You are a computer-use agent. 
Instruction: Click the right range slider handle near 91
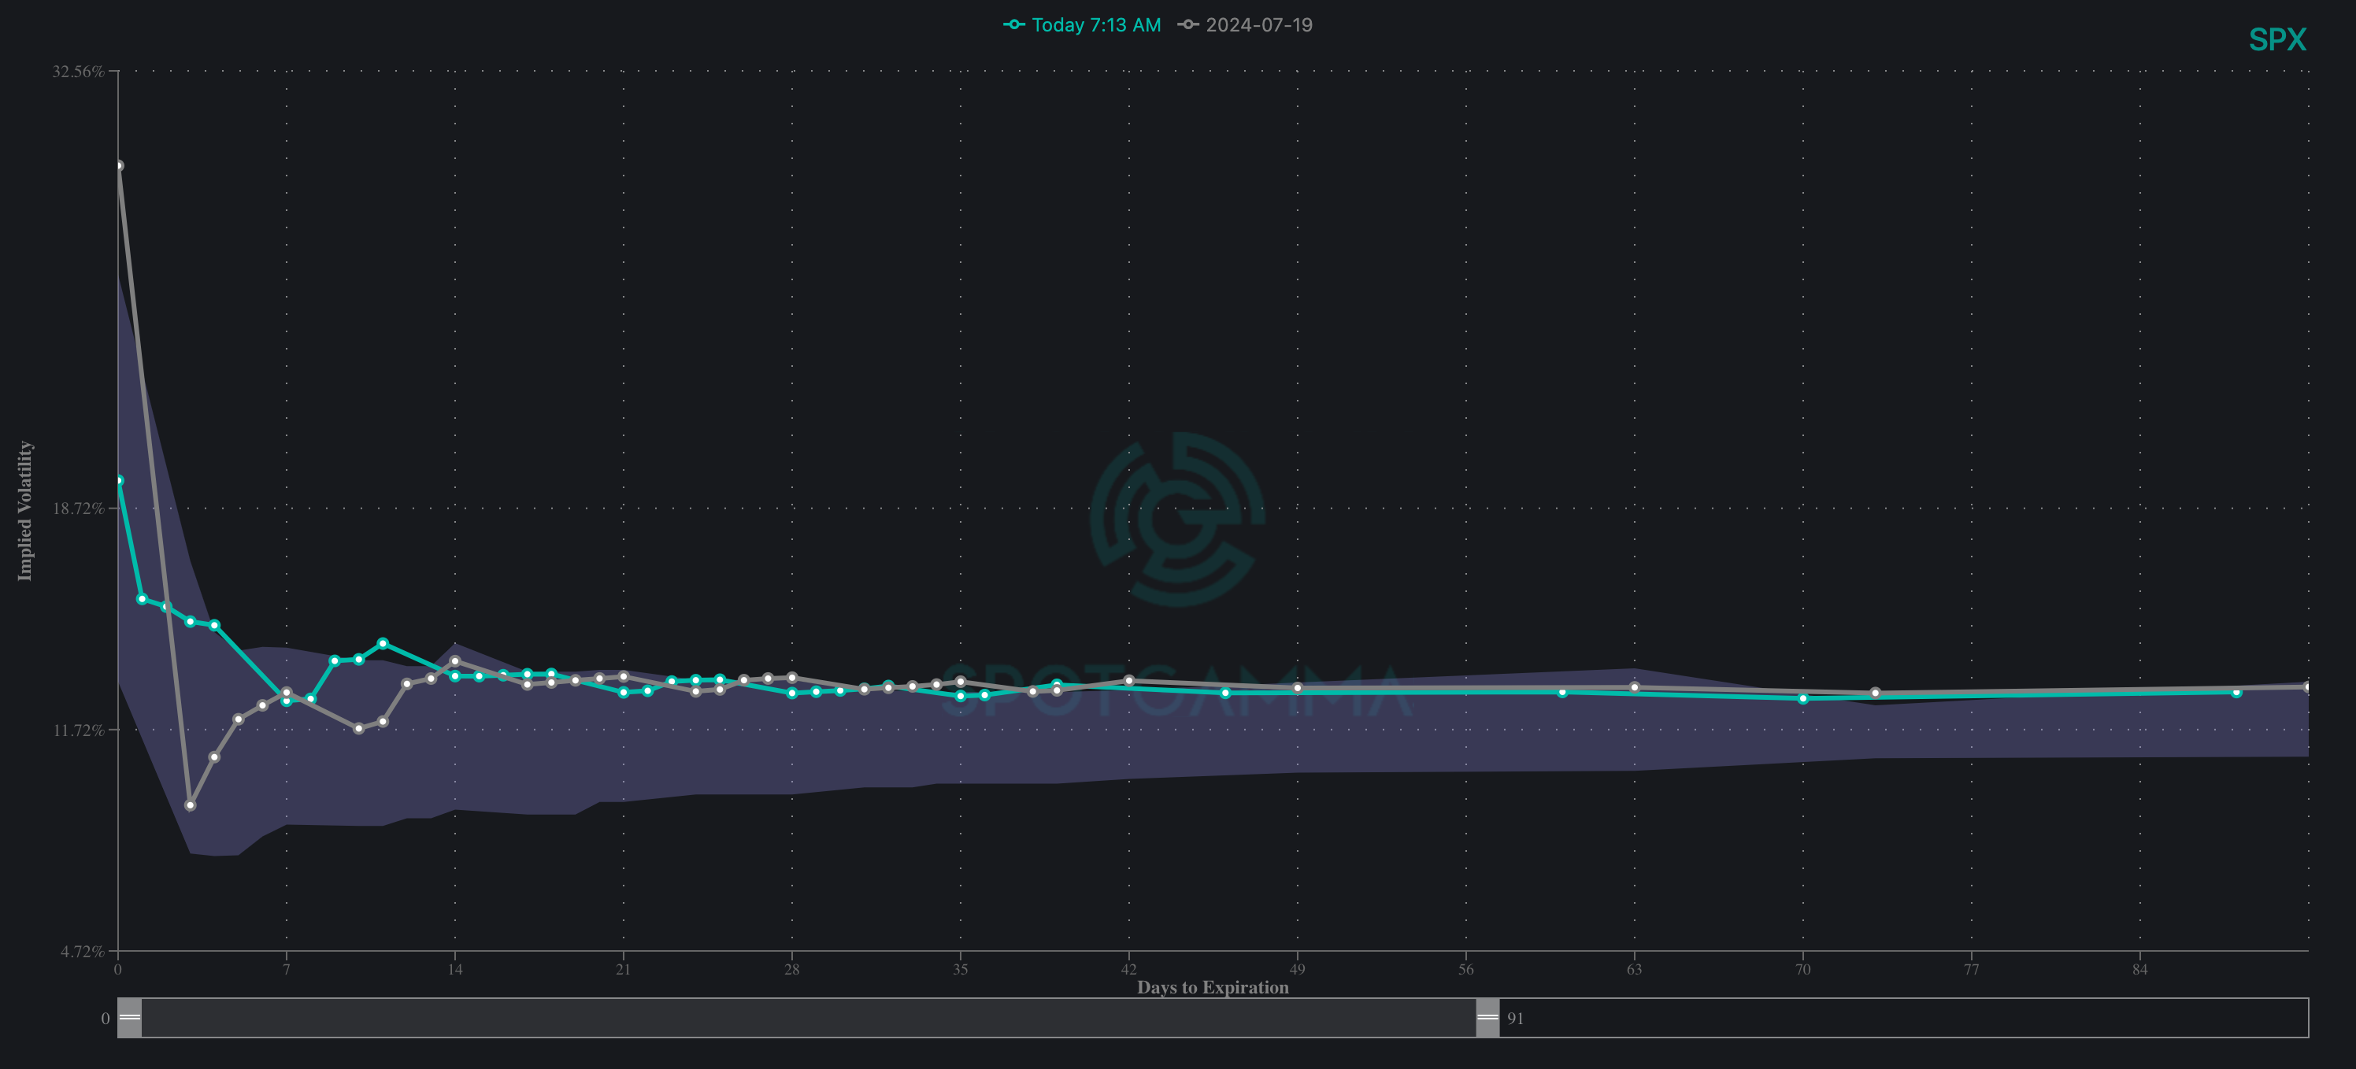pyautogui.click(x=1487, y=1018)
